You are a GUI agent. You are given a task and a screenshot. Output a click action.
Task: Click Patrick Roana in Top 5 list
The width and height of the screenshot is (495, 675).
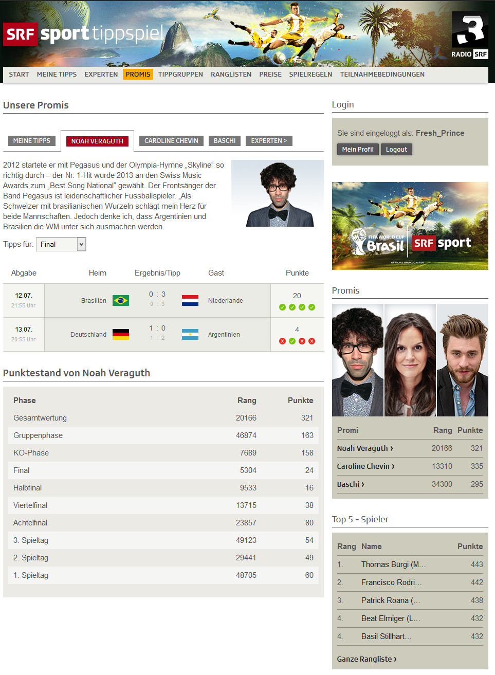tap(391, 600)
